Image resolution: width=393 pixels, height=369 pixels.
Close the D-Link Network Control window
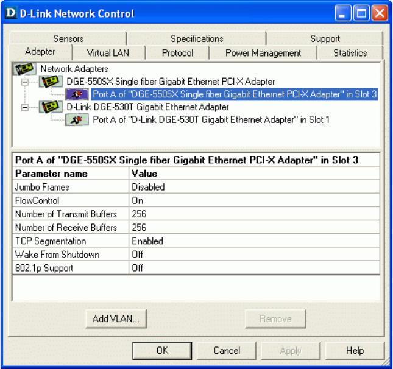click(380, 13)
